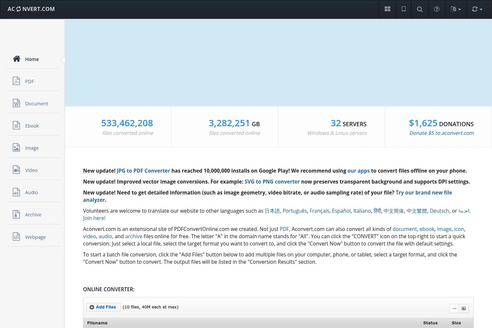Screen dimensions: 492x328
Task: Click the 32 SERVERS statistic
Action: point(349,123)
